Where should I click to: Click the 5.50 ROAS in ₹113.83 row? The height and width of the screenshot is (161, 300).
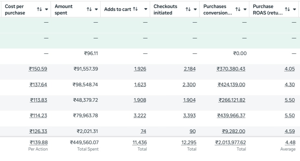[x=290, y=100]
